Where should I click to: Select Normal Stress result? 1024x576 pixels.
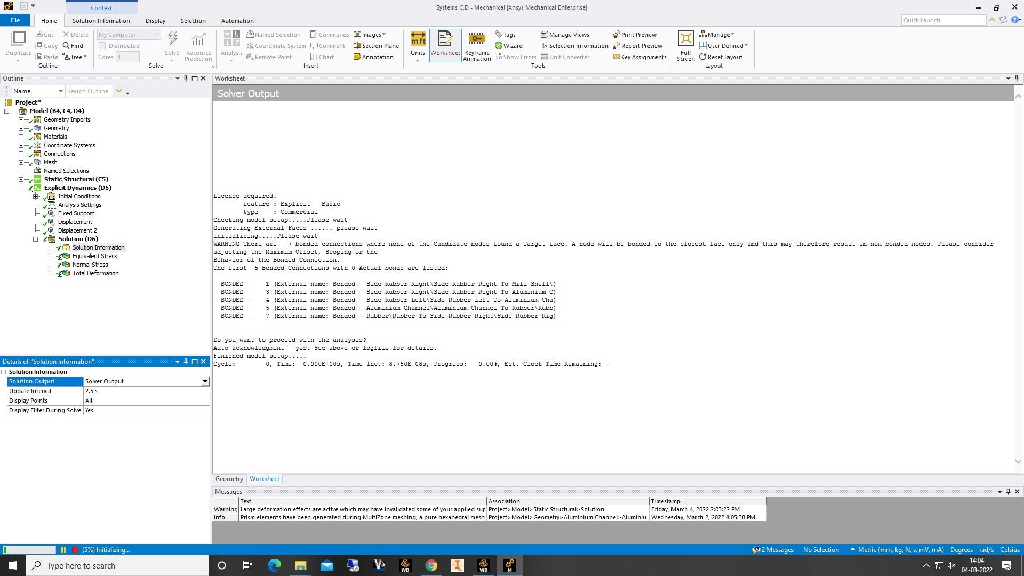point(90,265)
